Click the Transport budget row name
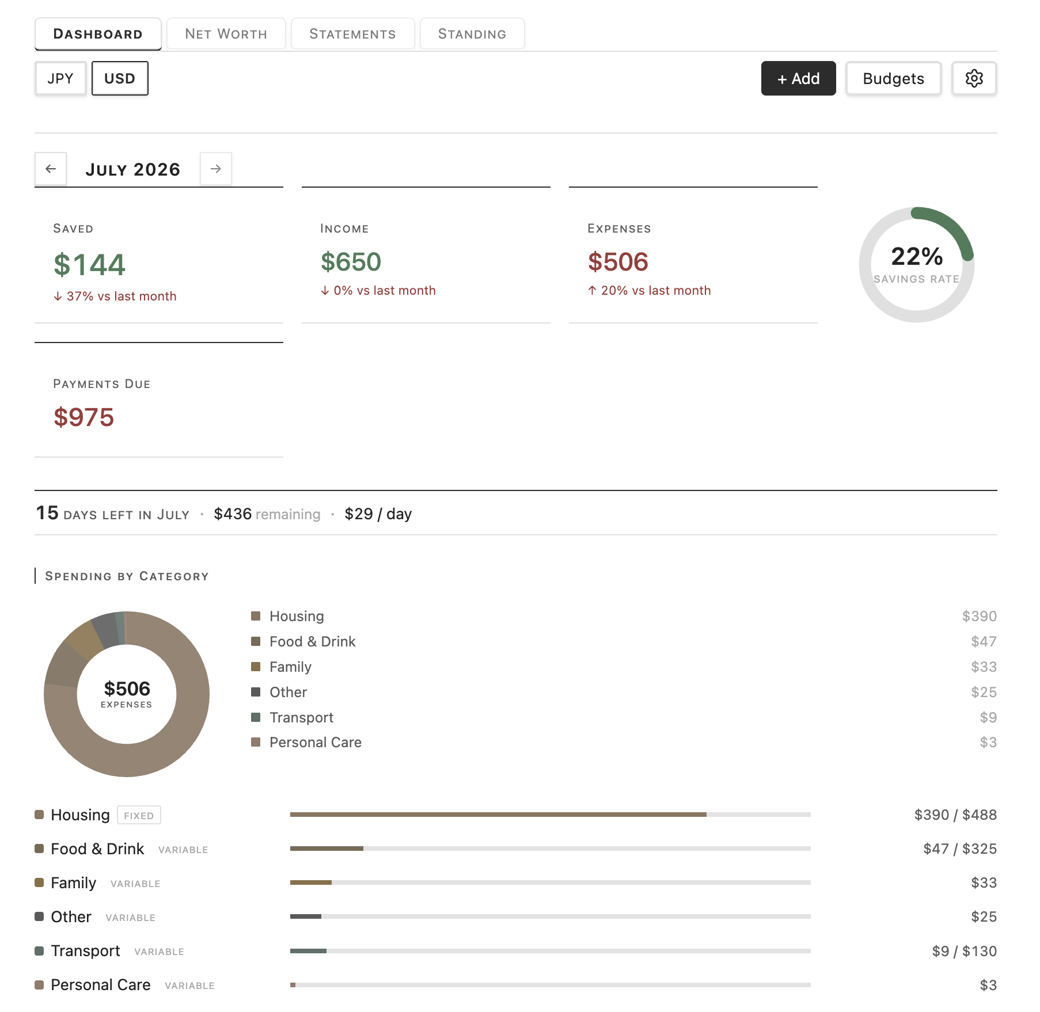1040x1012 pixels. click(85, 951)
